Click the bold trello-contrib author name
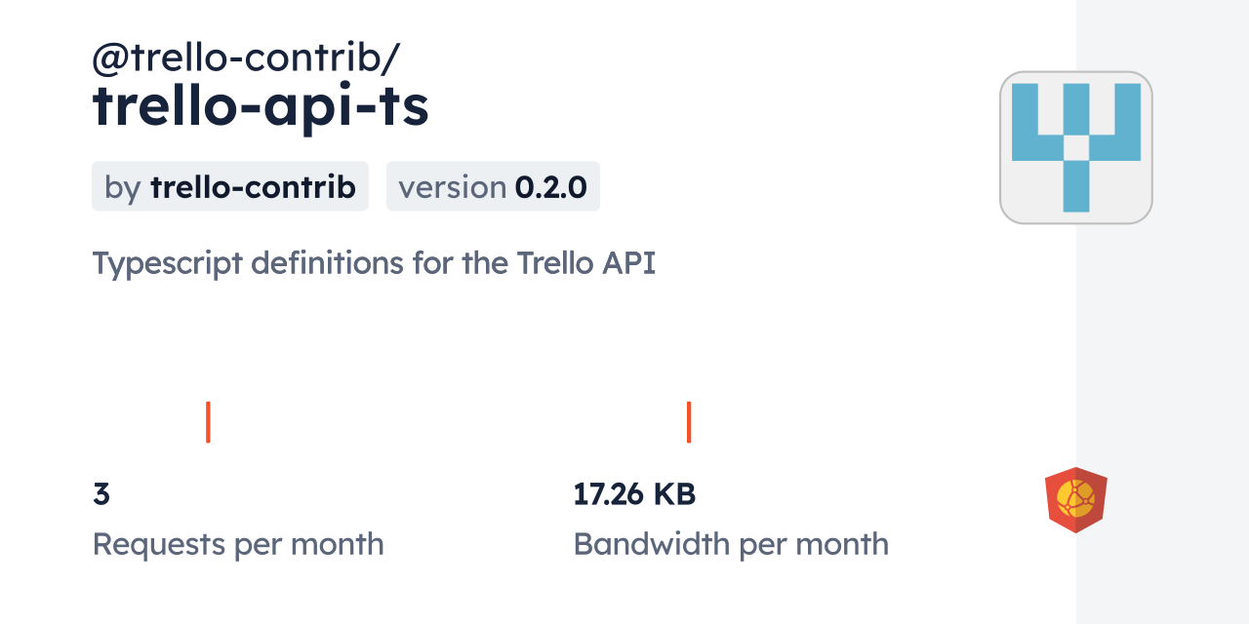The height and width of the screenshot is (624, 1249). 253,186
